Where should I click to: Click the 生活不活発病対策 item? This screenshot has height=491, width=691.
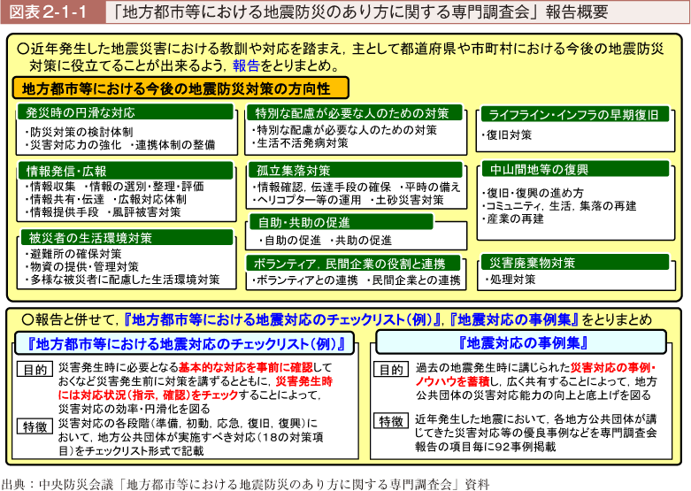pyautogui.click(x=300, y=142)
